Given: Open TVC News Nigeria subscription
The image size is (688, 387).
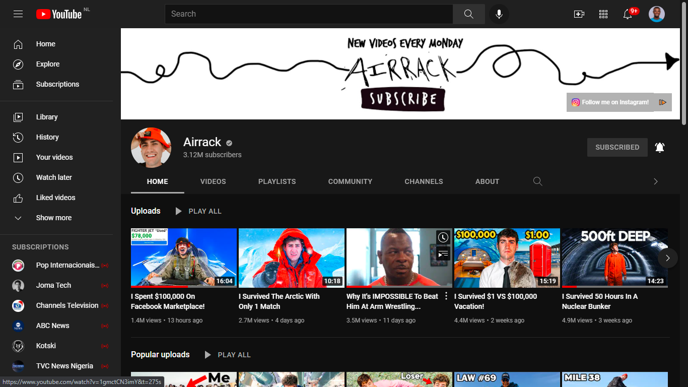Looking at the screenshot, I should (x=56, y=366).
